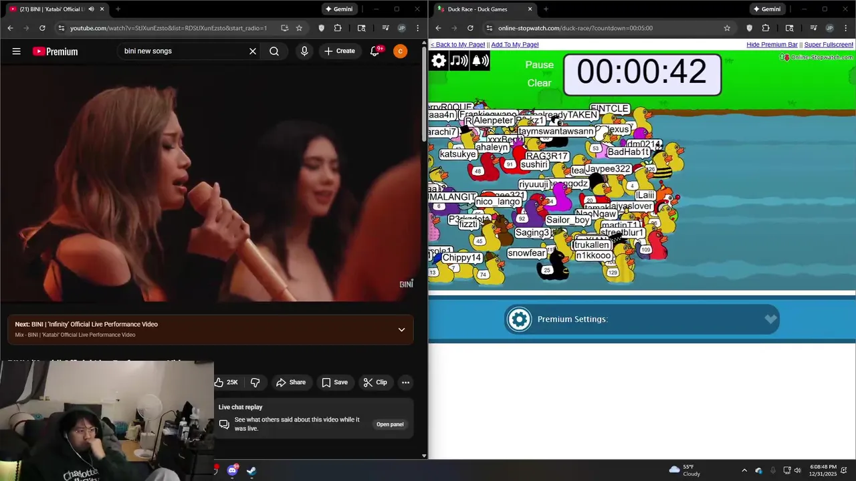This screenshot has width=856, height=481.
Task: Clear the YouTube search box text
Action: click(x=253, y=51)
